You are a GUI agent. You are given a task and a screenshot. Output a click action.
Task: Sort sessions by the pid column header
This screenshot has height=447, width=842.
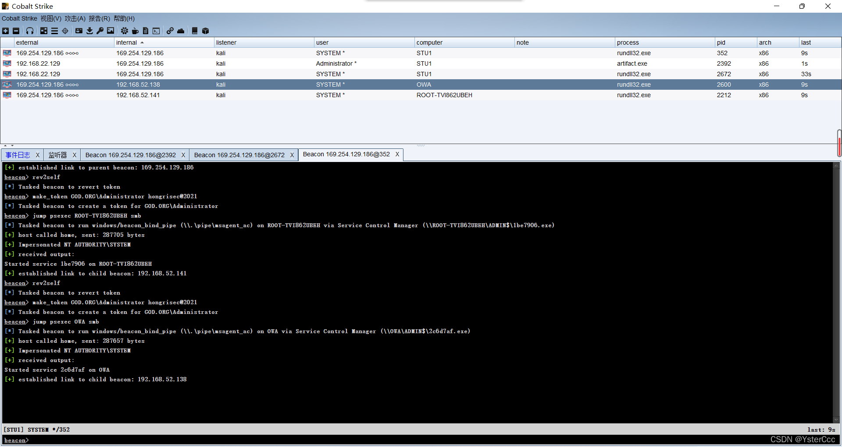(736, 42)
